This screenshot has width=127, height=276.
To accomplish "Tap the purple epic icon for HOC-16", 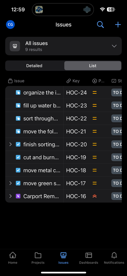I will (18, 196).
